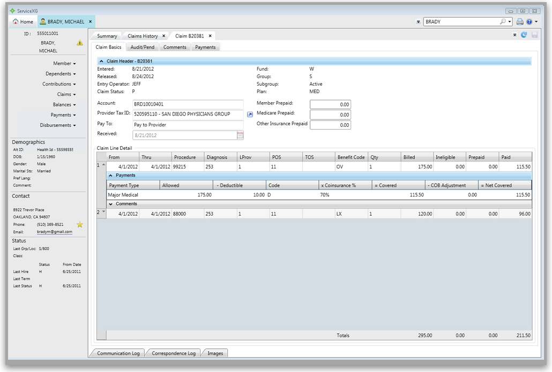Open the Claims History tab

coord(143,36)
